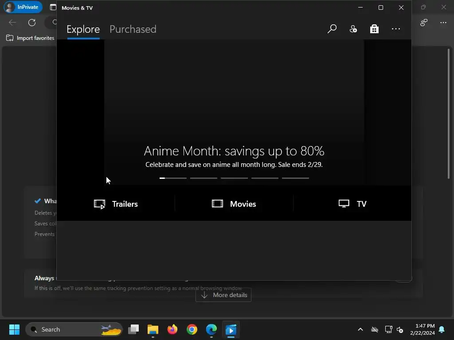Switch to Microsoft Edge in the taskbar

tap(211, 329)
